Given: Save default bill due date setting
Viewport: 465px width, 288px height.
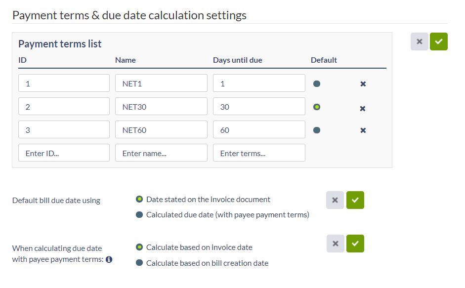Looking at the screenshot, I should pyautogui.click(x=355, y=200).
